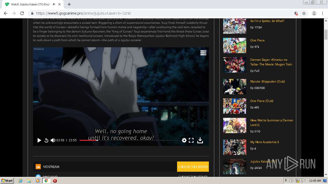The image size is (328, 184).
Task: Open Chrome three-dot menu
Action: click(322, 13)
